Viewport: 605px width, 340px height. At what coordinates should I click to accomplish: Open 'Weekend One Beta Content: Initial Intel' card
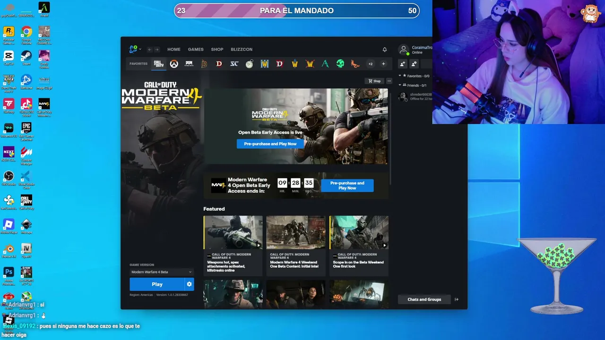tap(296, 246)
